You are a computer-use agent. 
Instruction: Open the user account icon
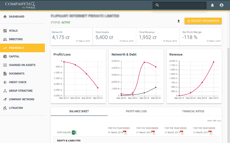(x=222, y=5)
